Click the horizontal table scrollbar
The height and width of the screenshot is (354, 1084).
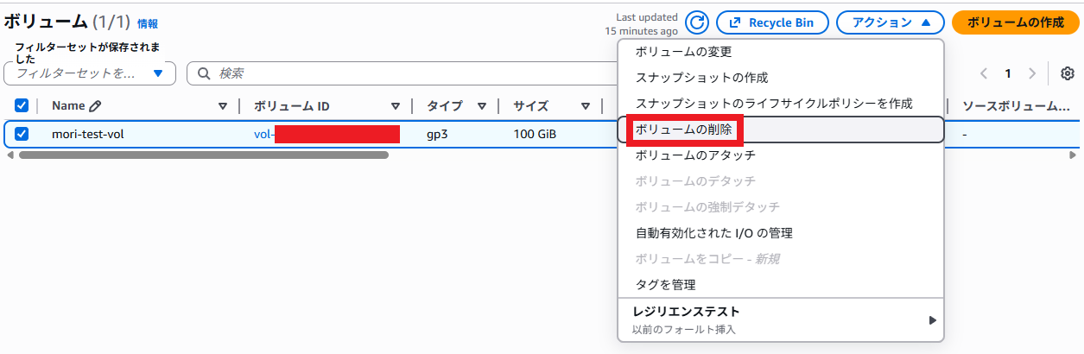(204, 155)
